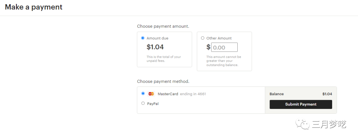Click the MasterCard logo icon
The image size is (358, 140).
pos(151,94)
